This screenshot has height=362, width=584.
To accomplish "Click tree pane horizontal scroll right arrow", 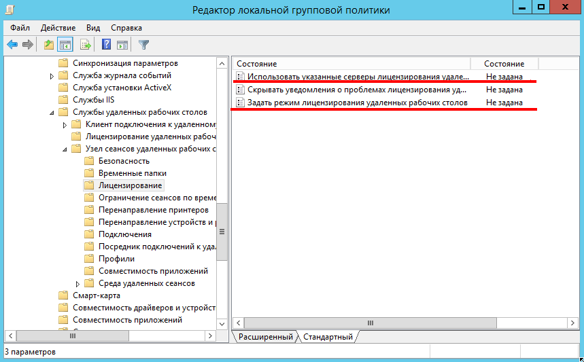I will (210, 336).
